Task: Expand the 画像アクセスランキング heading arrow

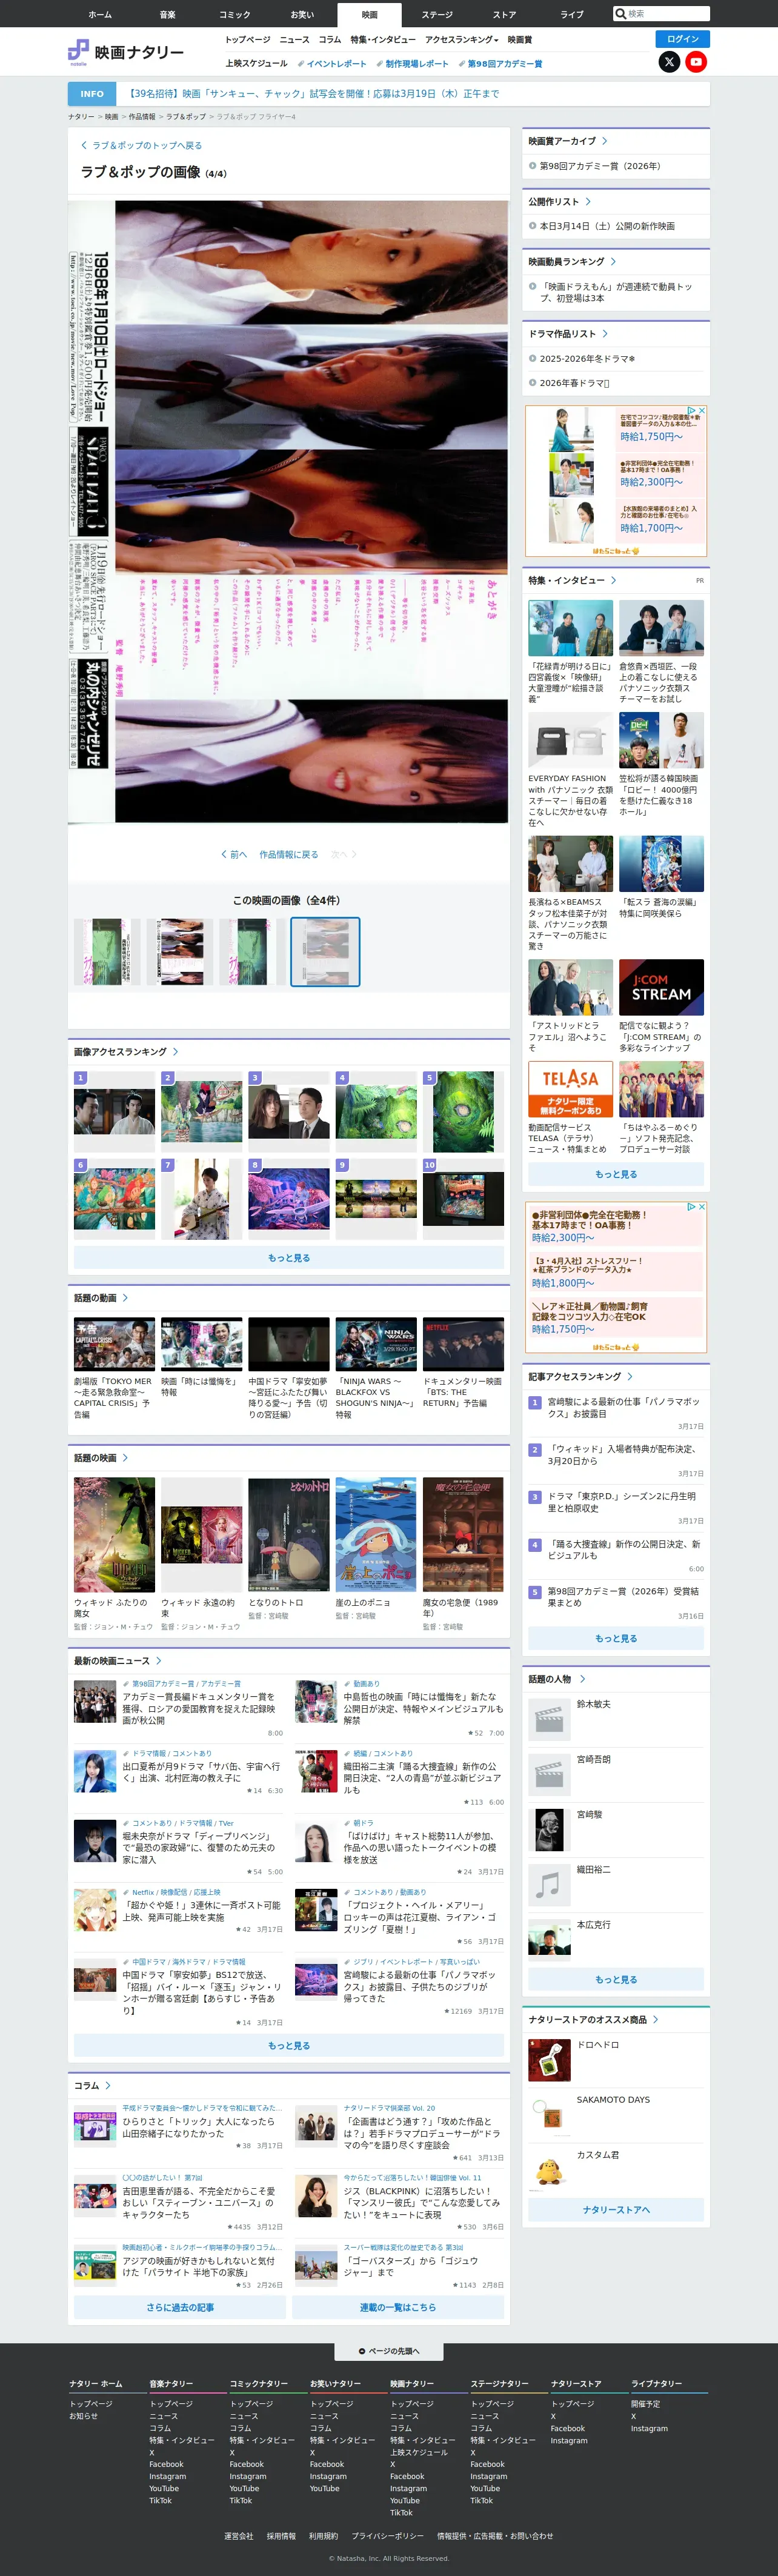Action: 175,1052
